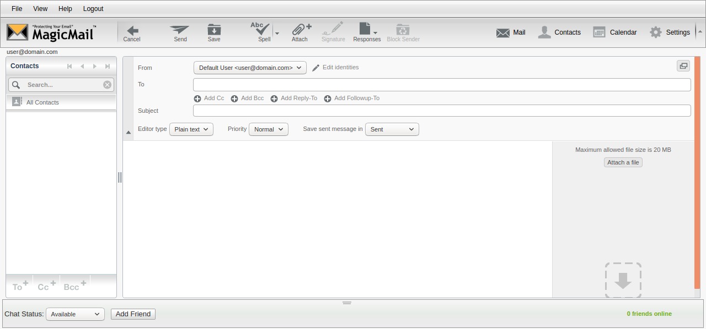The image size is (706, 329).
Task: Open the From identity dropdown
Action: click(x=250, y=68)
